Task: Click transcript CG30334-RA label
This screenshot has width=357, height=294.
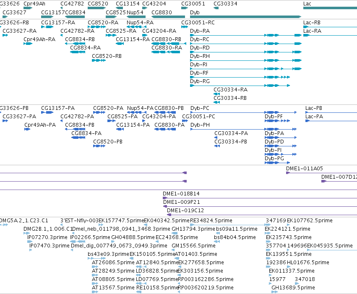Action: tap(230, 90)
